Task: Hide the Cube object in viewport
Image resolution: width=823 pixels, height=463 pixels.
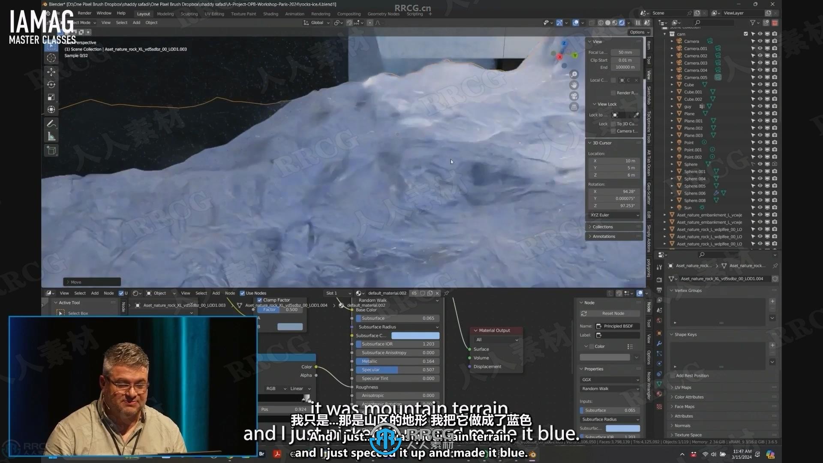Action: point(760,84)
